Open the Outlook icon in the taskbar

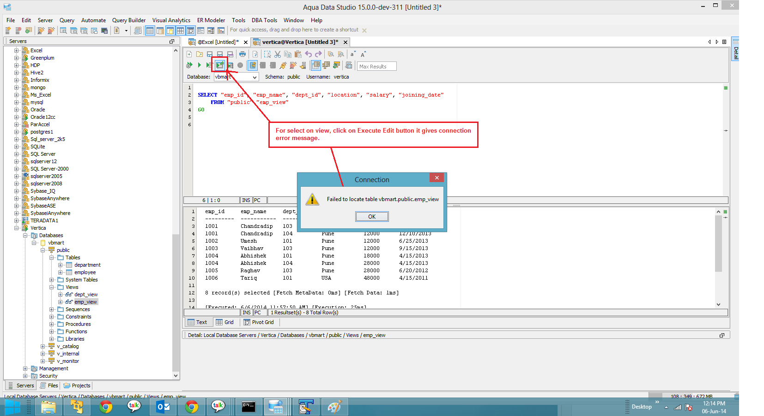(163, 407)
